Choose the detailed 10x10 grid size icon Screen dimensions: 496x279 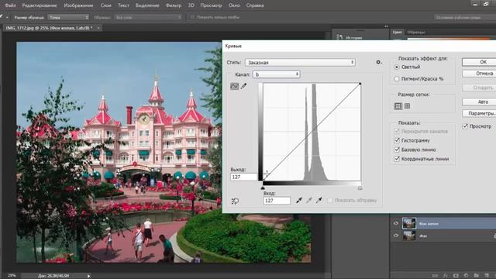click(x=408, y=106)
